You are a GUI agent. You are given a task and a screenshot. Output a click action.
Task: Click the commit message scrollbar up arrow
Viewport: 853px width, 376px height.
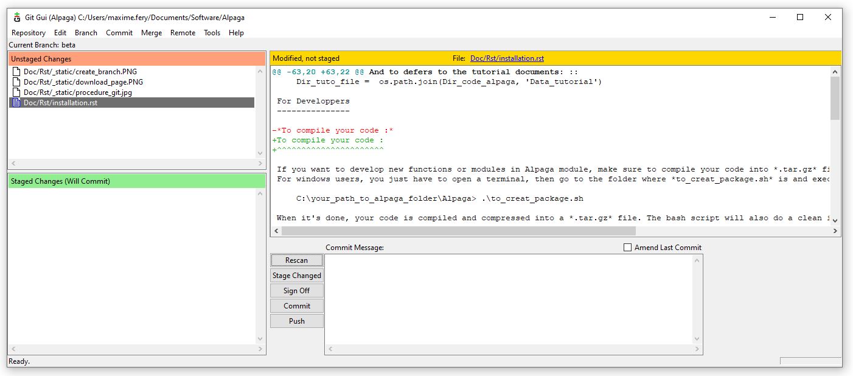point(697,260)
